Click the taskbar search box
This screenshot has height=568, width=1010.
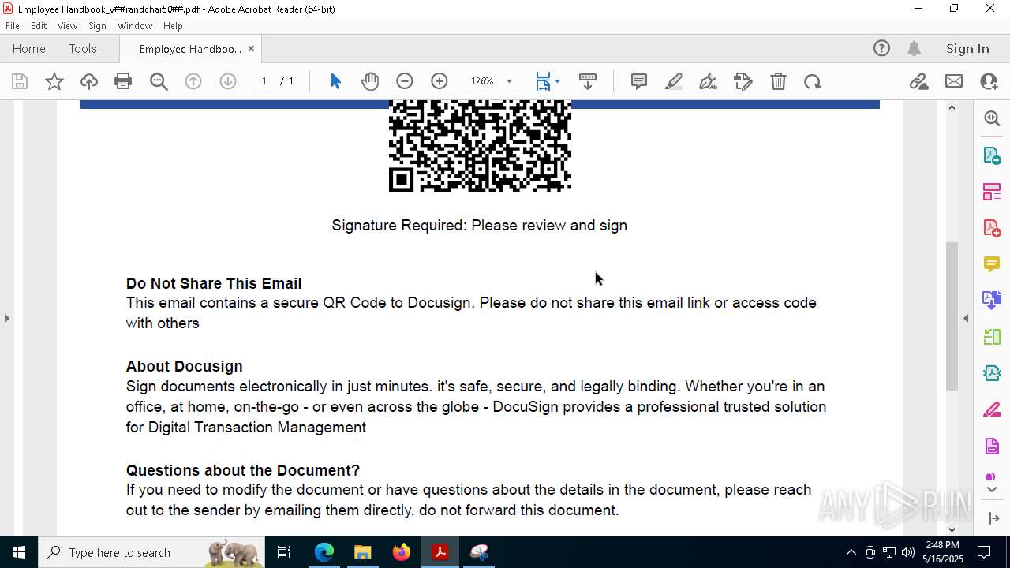151,552
